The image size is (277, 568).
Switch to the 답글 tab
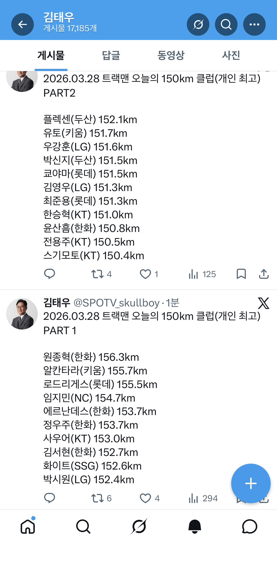point(111,55)
